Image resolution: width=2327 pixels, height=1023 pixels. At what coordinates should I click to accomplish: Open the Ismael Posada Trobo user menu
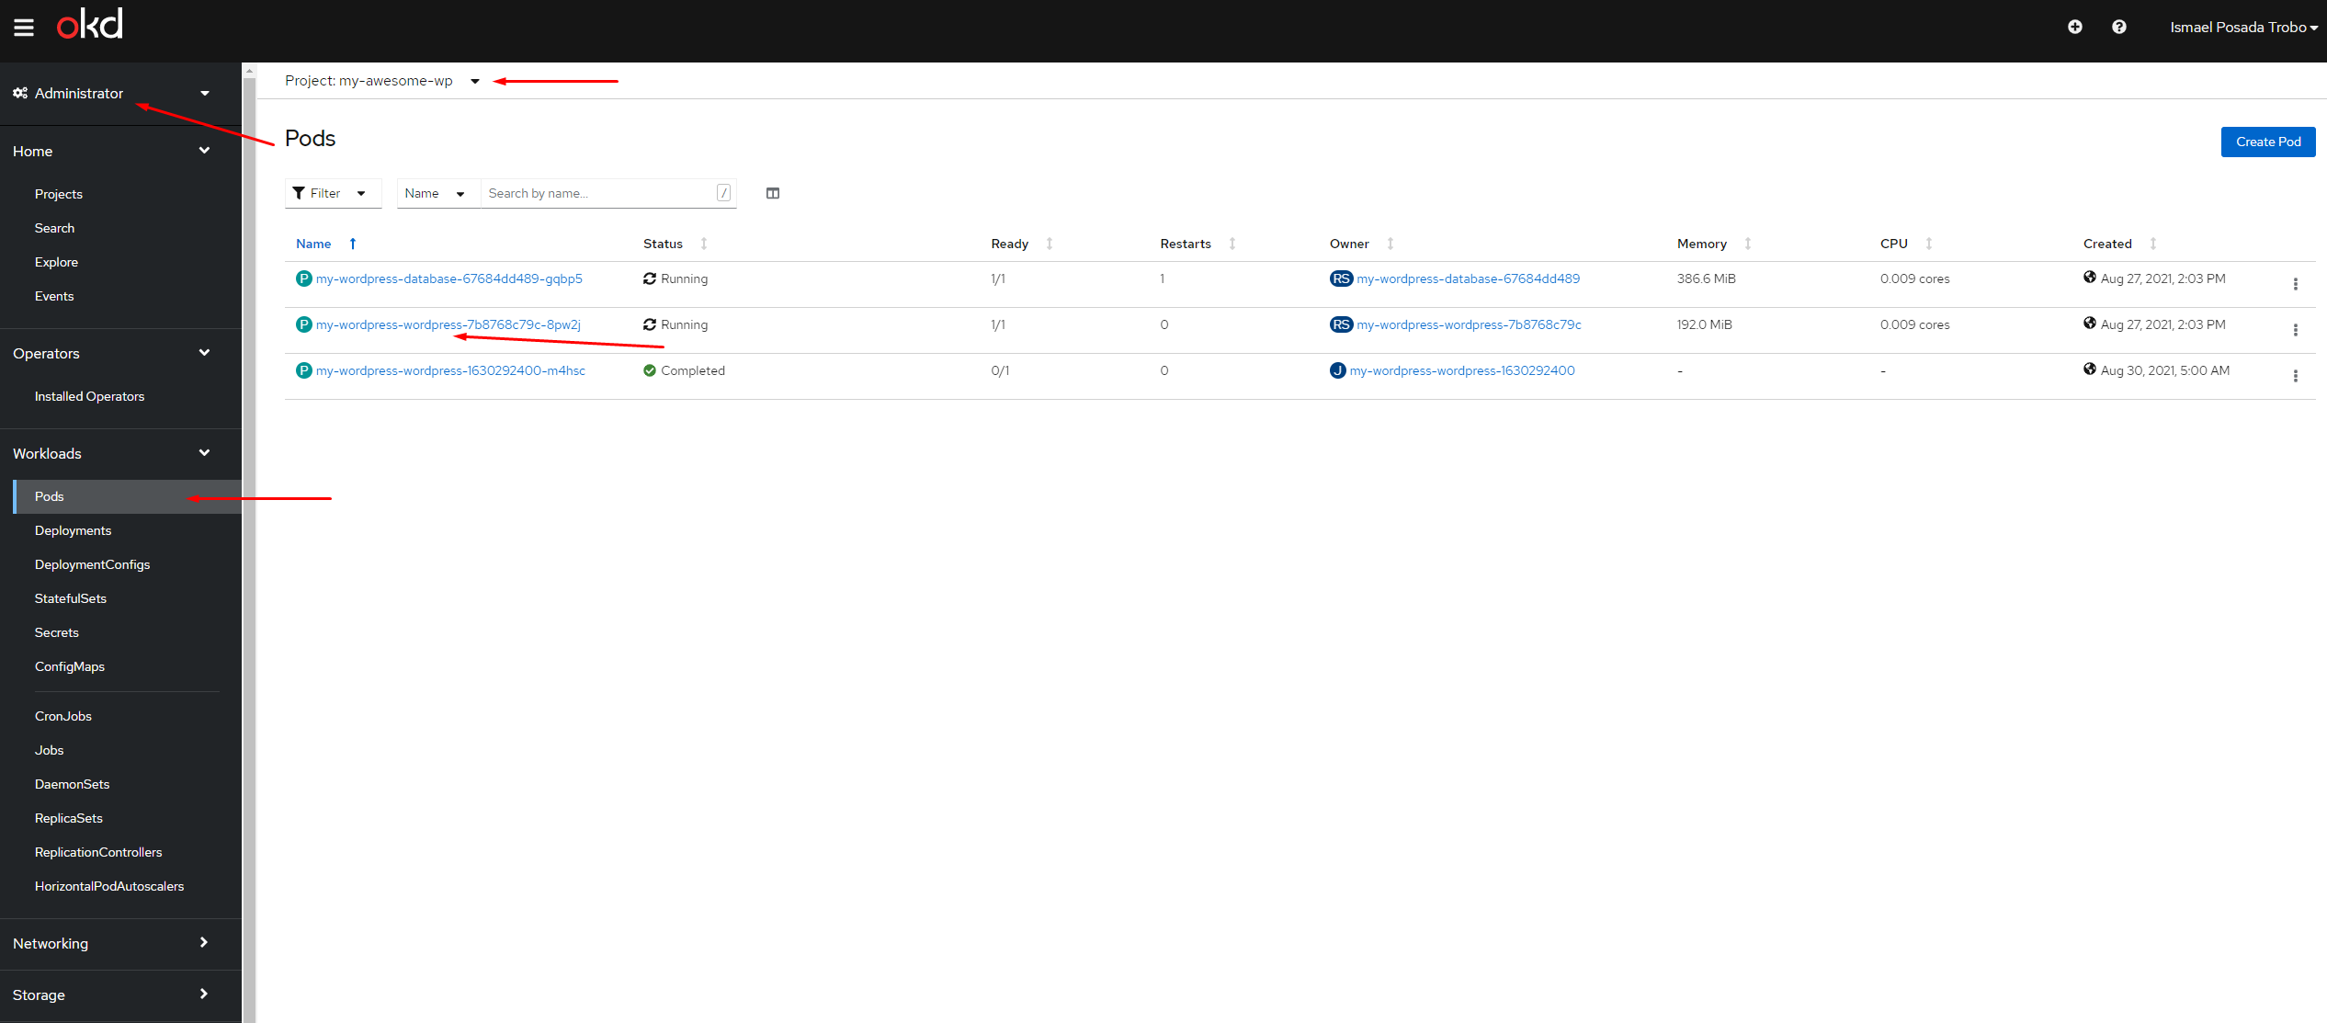pos(2244,28)
